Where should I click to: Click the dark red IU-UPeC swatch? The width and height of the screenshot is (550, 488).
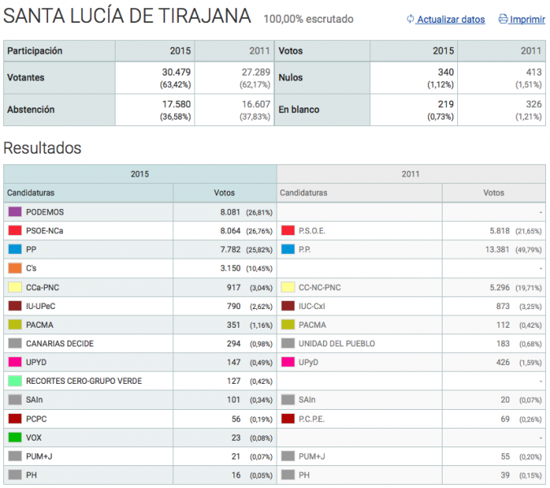(x=15, y=306)
